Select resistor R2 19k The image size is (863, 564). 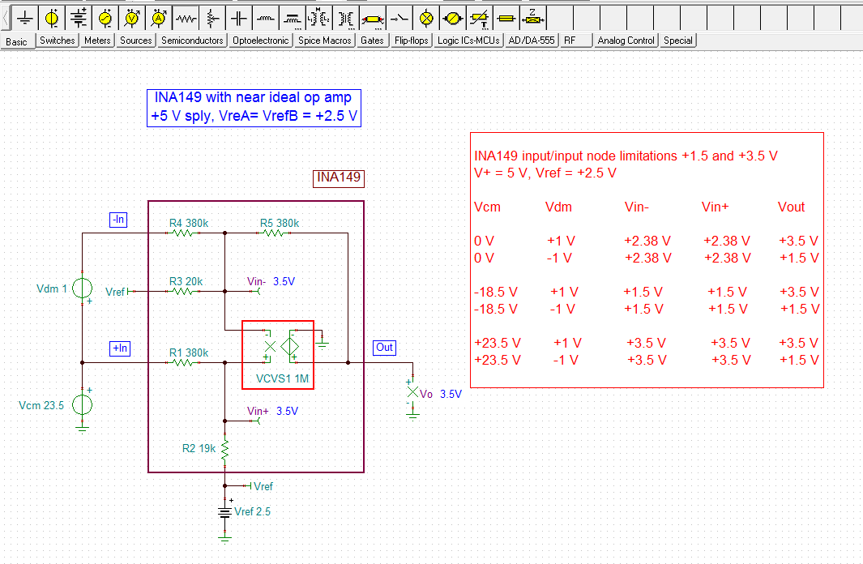pyautogui.click(x=224, y=449)
